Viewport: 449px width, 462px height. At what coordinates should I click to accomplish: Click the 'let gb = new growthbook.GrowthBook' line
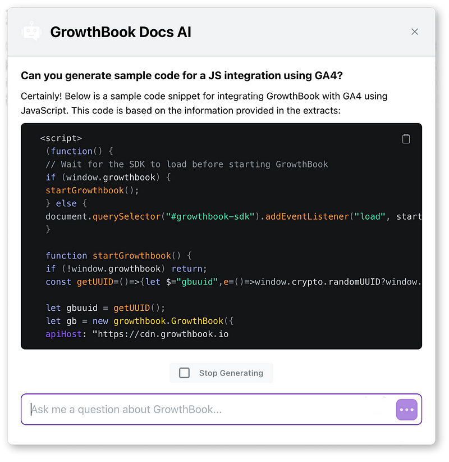(140, 321)
